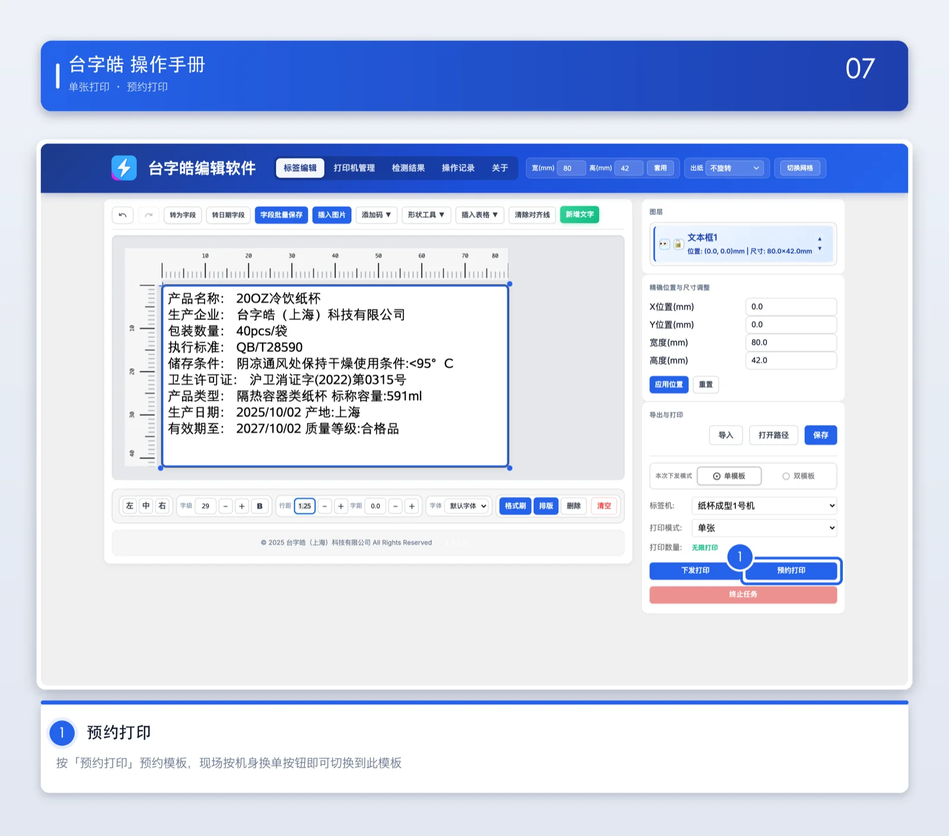Click 切换网格 button
The height and width of the screenshot is (836, 949).
800,168
